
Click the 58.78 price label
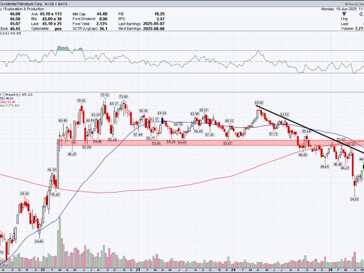(x=178, y=124)
